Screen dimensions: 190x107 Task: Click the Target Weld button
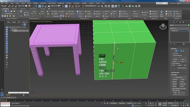click(x=183, y=84)
